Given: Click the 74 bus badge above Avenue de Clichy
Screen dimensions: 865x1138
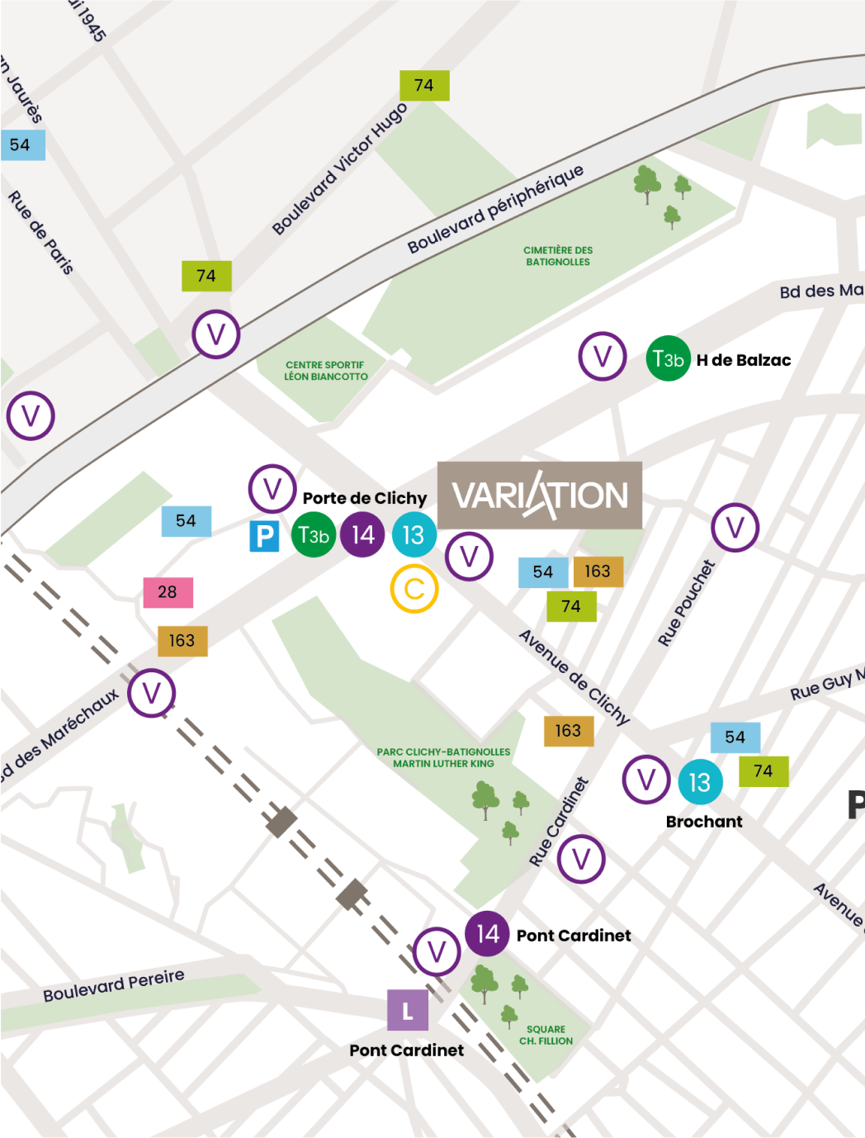Looking at the screenshot, I should click(x=571, y=606).
